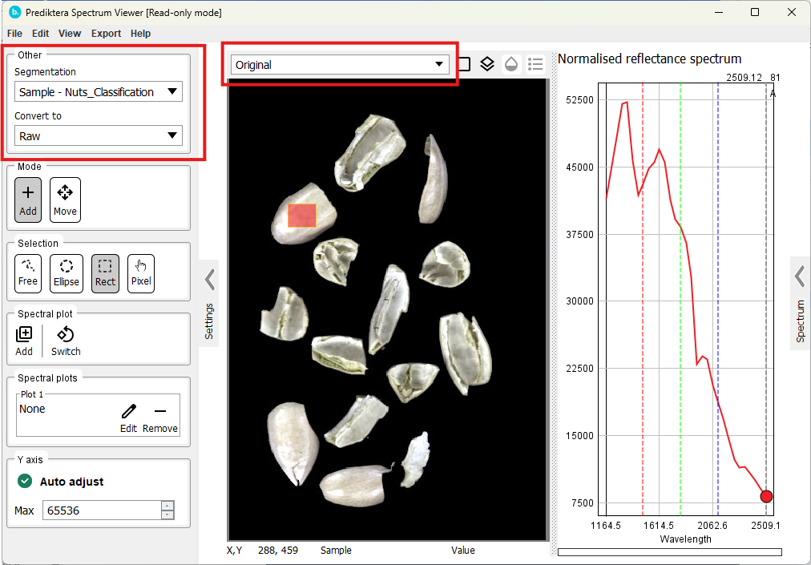Viewport: 811px width, 565px height.
Task: Toggle the opacity droplet icon
Action: [x=511, y=64]
